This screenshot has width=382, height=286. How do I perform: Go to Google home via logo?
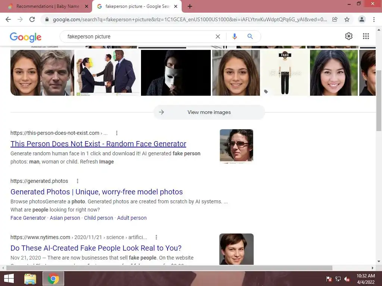point(26,37)
